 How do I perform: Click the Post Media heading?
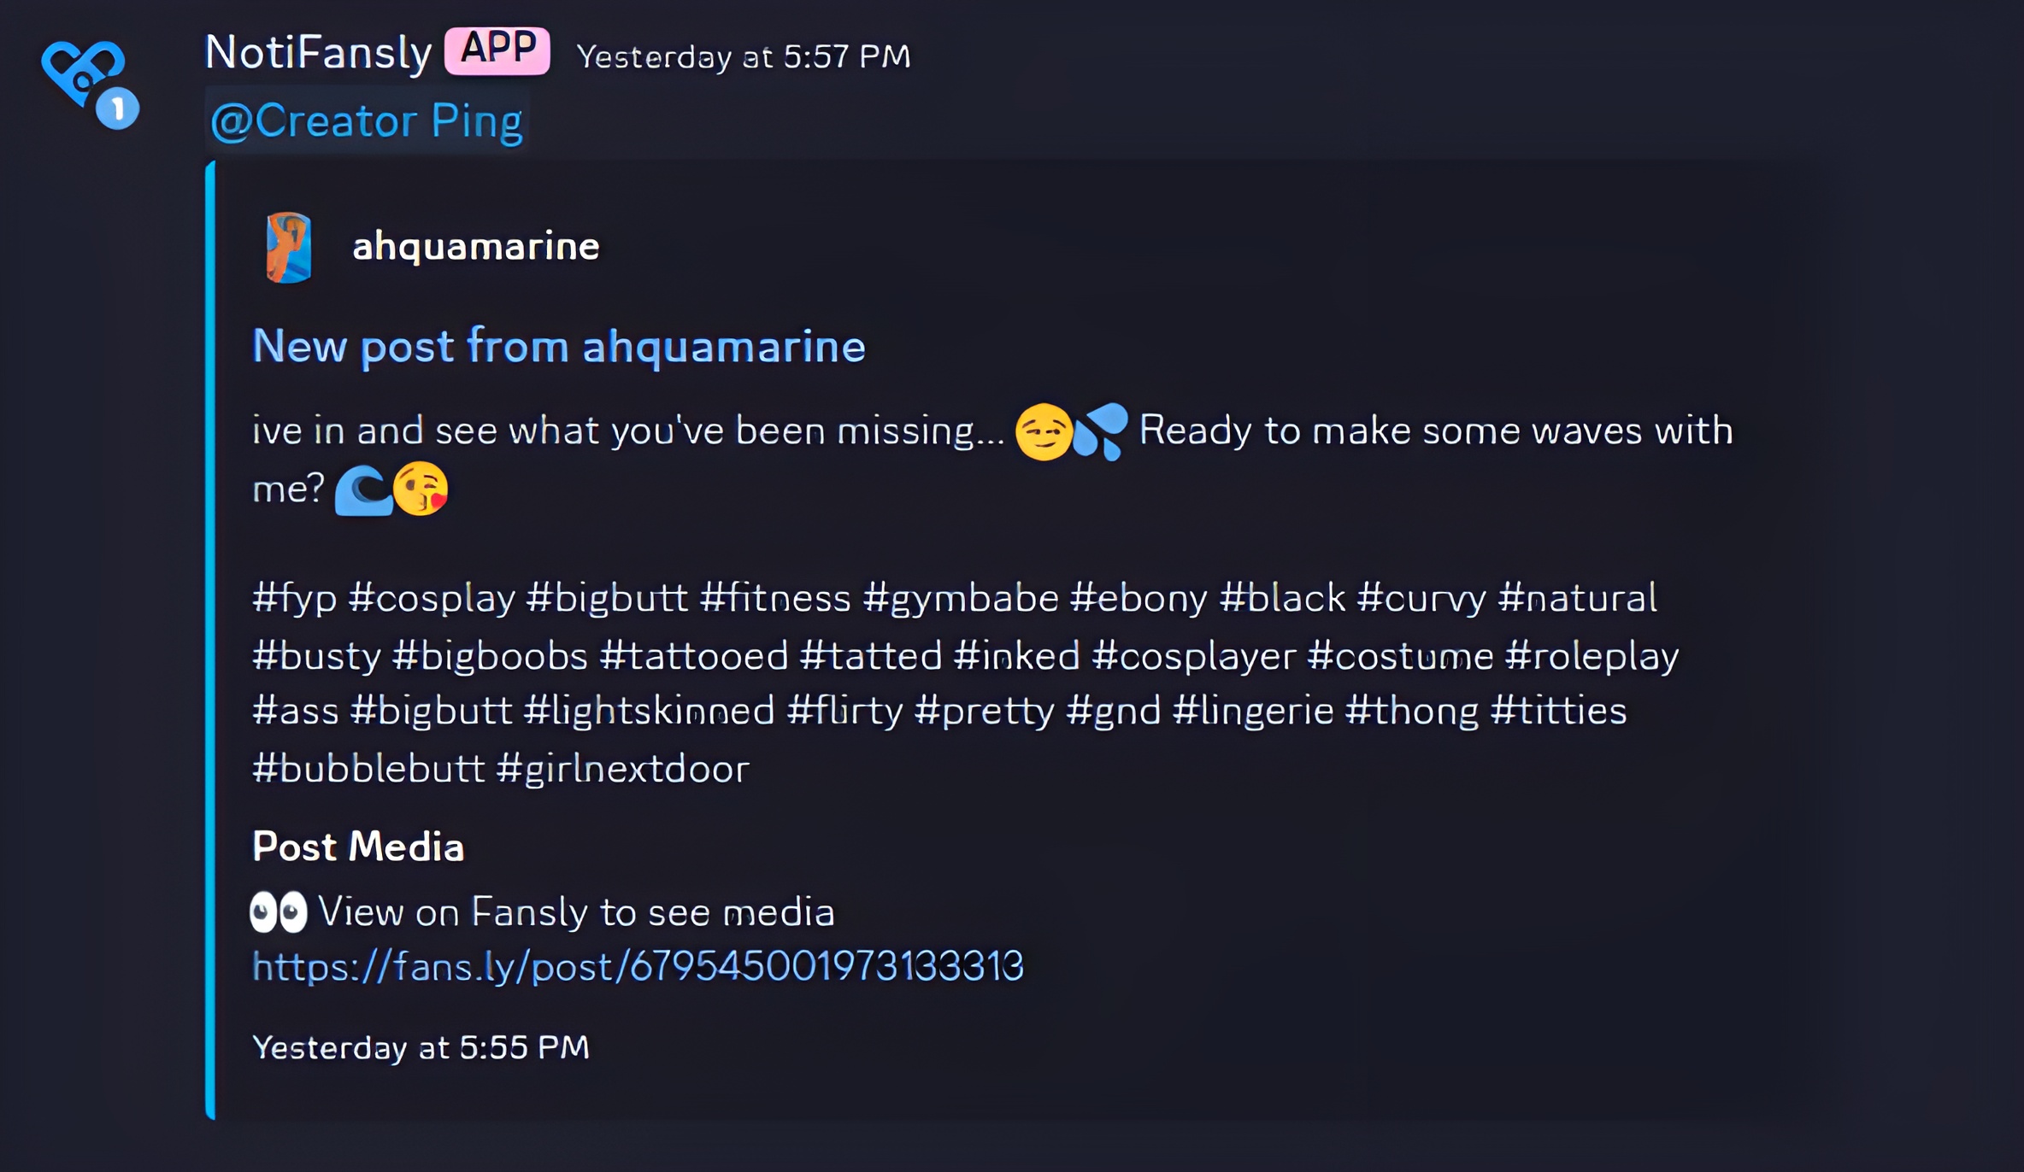[x=358, y=847]
